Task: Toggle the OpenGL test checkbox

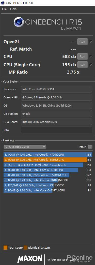Action: point(91,42)
